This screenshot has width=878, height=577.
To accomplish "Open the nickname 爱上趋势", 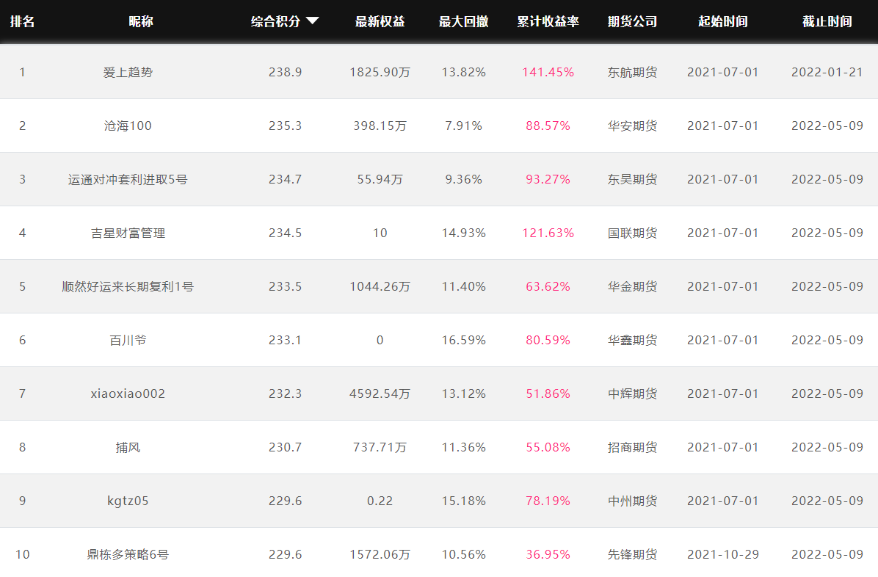I will point(128,72).
